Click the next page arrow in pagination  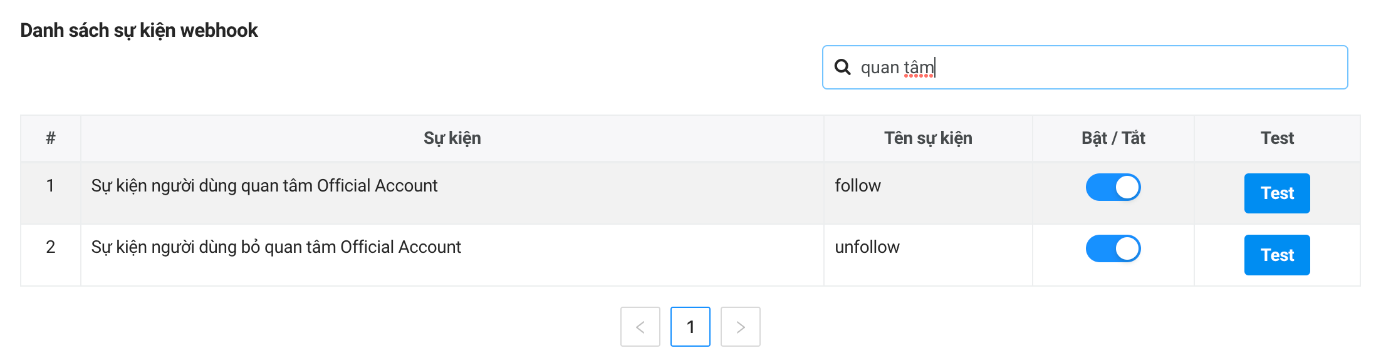pos(740,327)
